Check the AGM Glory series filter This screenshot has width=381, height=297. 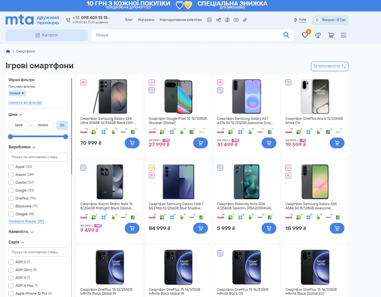pos(11,270)
